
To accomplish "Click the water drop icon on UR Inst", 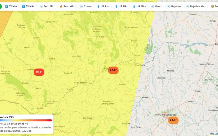I will pos(98,6).
